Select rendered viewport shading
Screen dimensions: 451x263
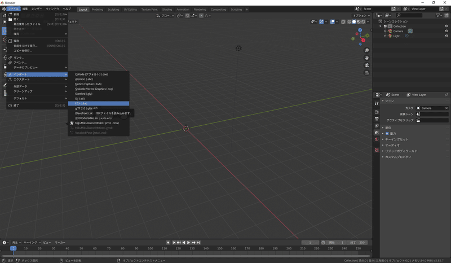click(x=363, y=21)
